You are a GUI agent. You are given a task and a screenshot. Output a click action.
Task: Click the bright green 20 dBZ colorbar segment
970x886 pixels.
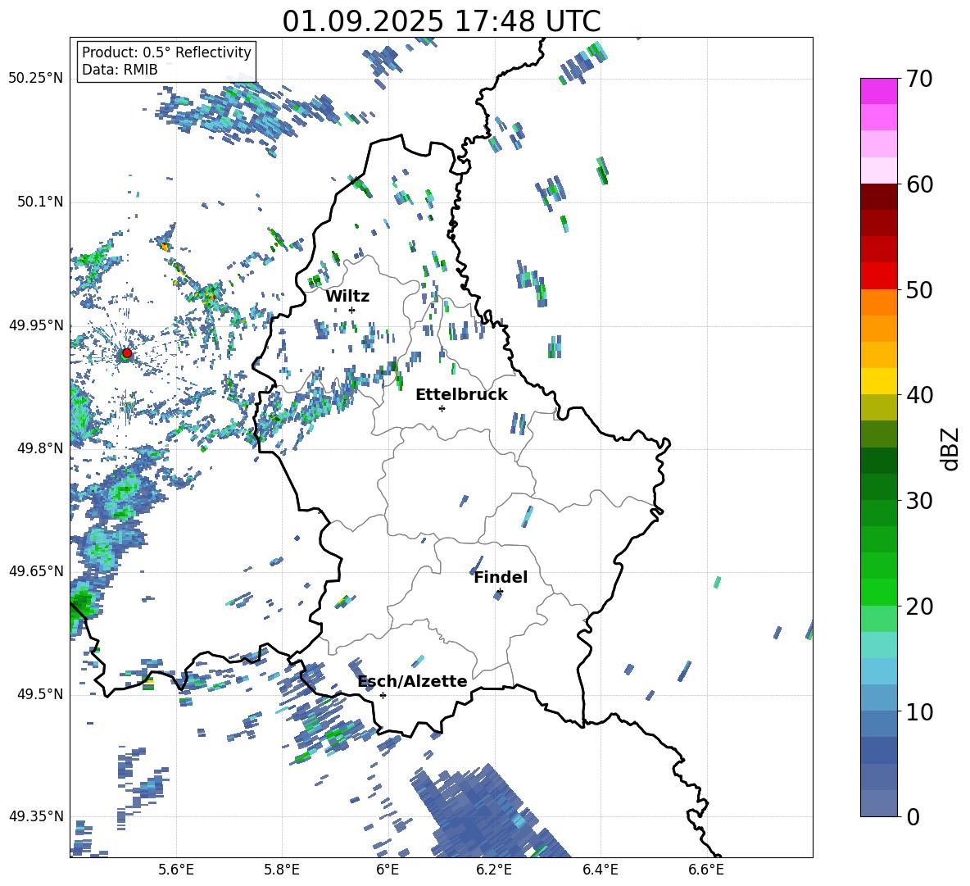[878, 592]
